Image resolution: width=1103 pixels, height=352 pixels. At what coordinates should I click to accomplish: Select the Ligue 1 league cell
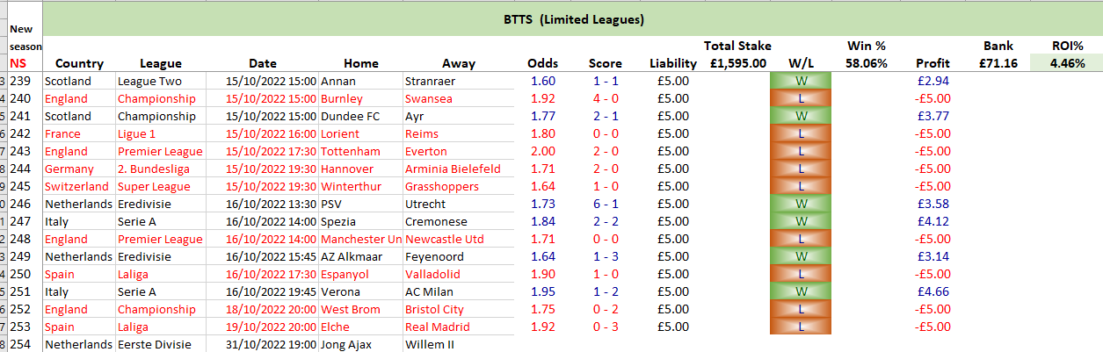[x=137, y=133]
